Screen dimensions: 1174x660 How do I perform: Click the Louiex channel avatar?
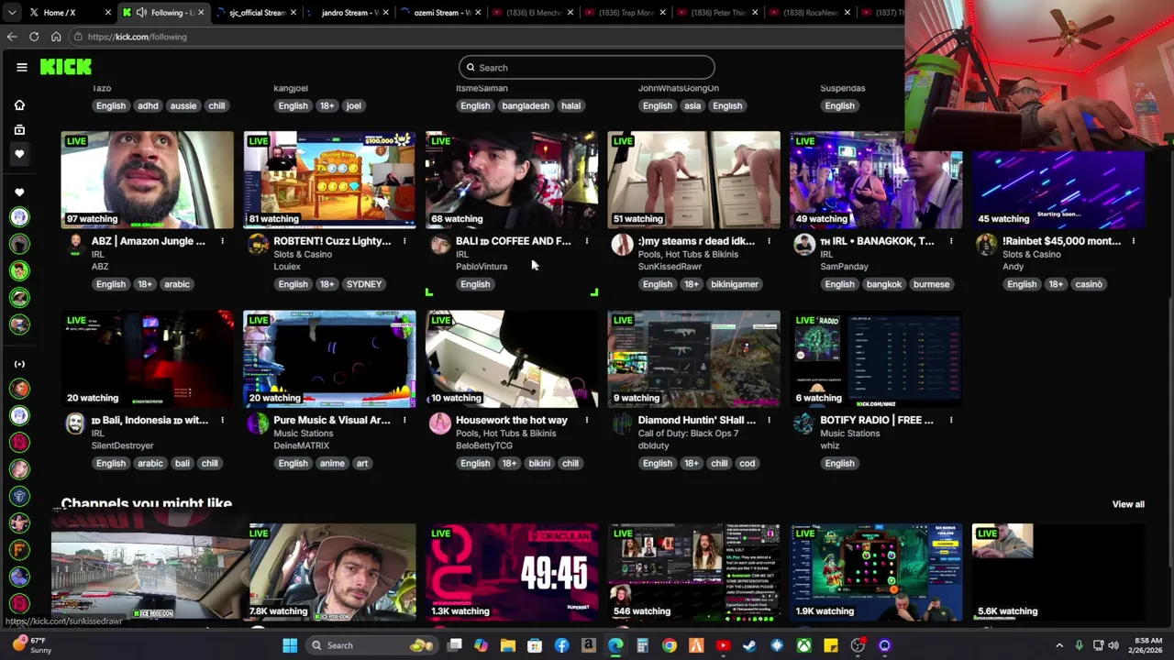click(x=258, y=244)
